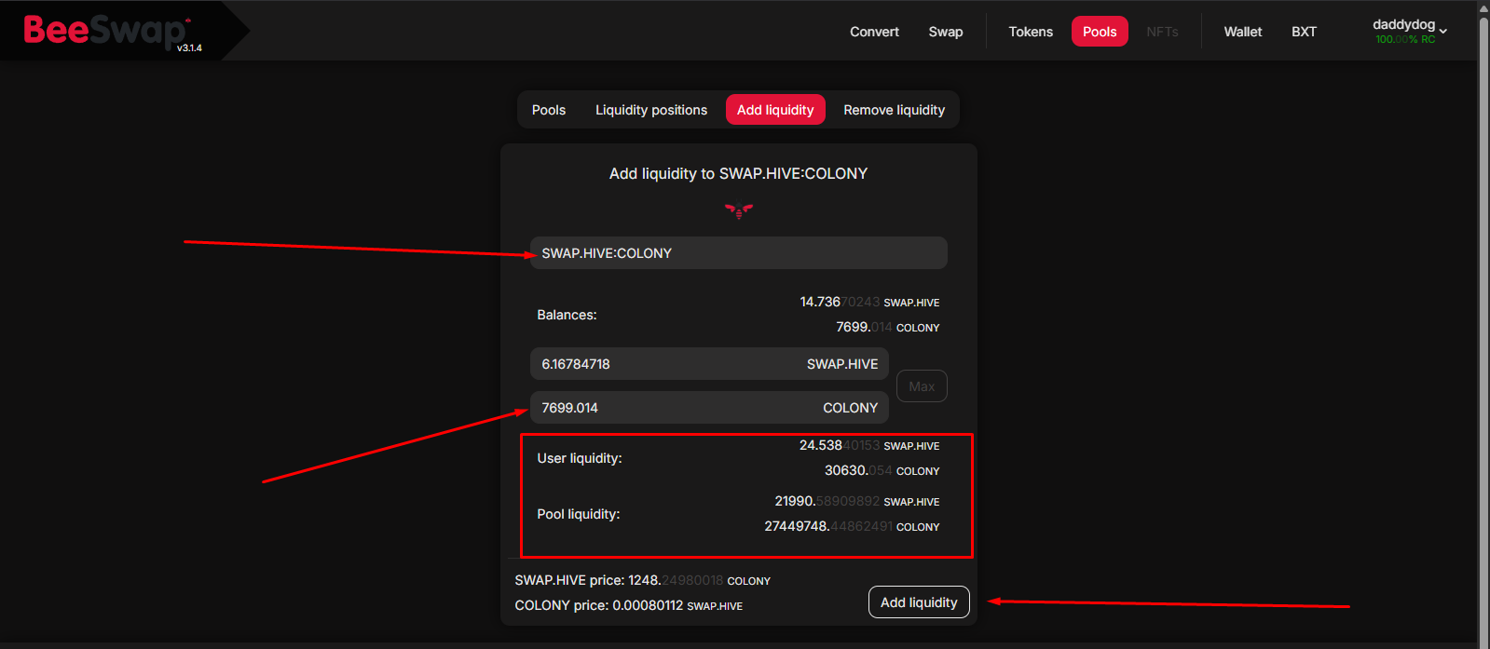The image size is (1490, 649).
Task: Click the COLONY amount input
Action: (709, 408)
